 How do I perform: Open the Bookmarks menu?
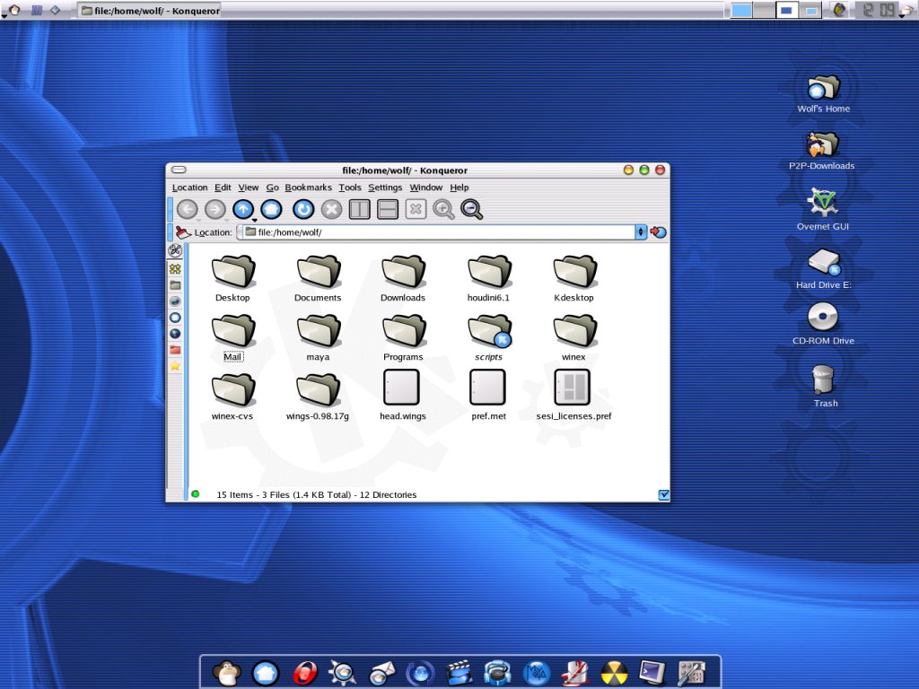[x=309, y=188]
